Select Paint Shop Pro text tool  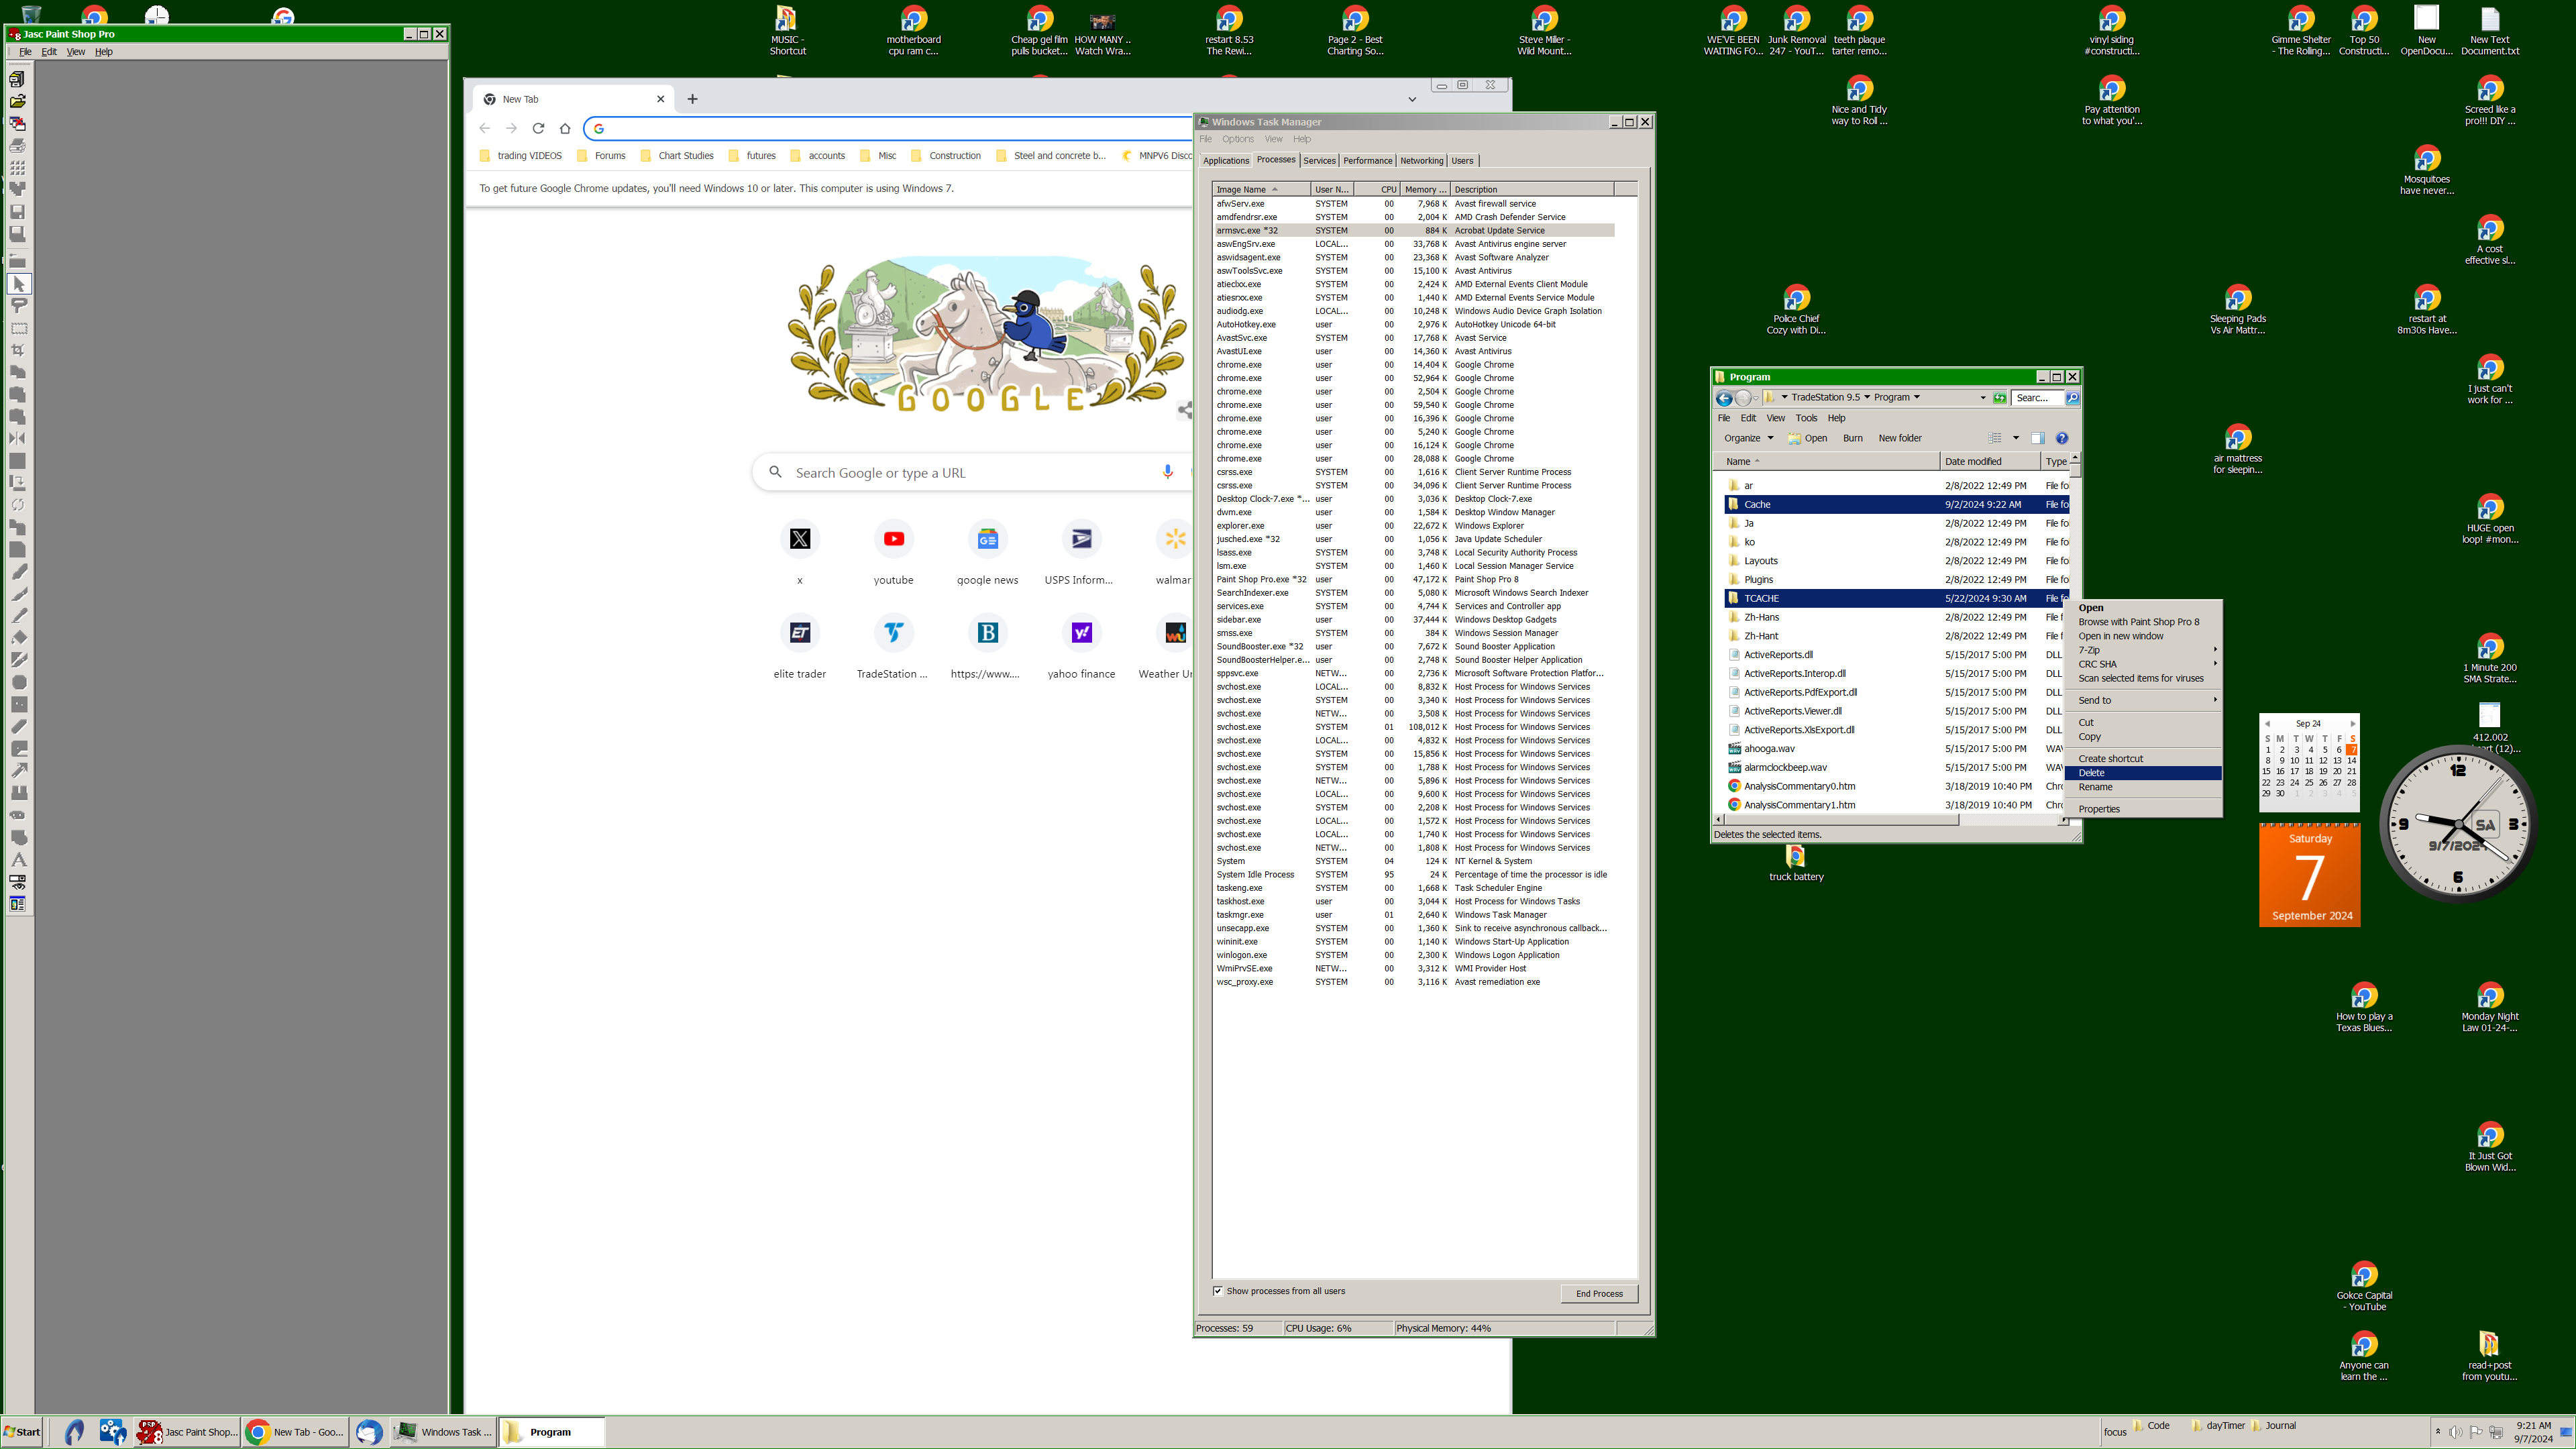pos(18,860)
